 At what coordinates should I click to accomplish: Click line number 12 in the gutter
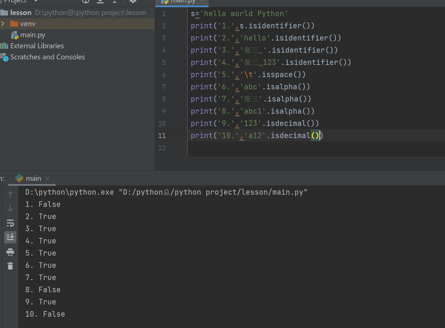coord(162,148)
